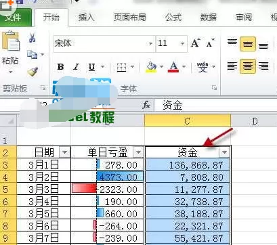The height and width of the screenshot is (245, 277).
Task: Open the 字体 dialog launcher
Action: pyautogui.click(x=214, y=88)
